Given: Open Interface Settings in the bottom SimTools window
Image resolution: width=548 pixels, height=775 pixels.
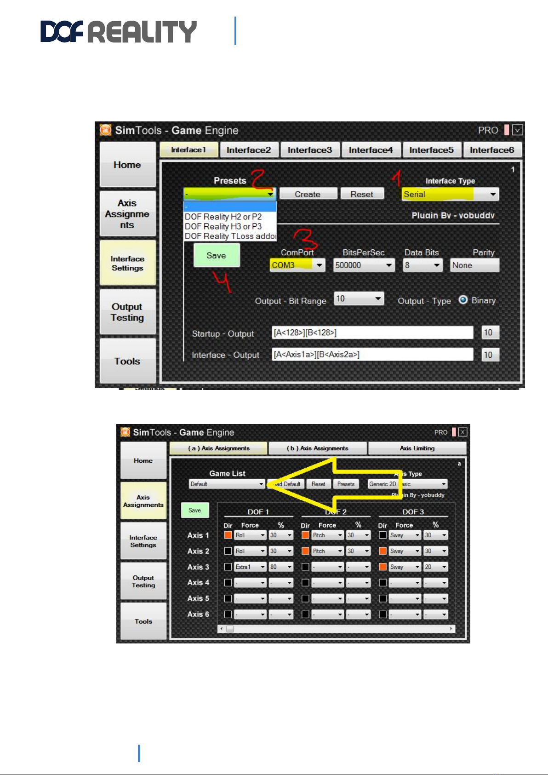Looking at the screenshot, I should (143, 541).
